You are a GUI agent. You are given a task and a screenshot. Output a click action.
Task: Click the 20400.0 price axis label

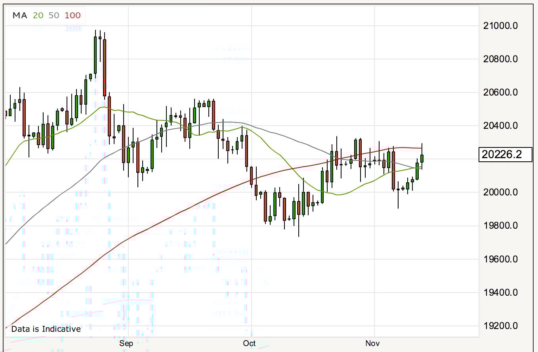tap(501, 126)
